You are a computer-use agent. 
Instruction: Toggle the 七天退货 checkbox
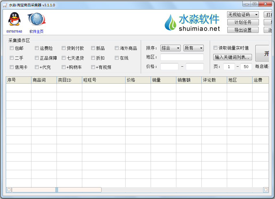point(64,58)
